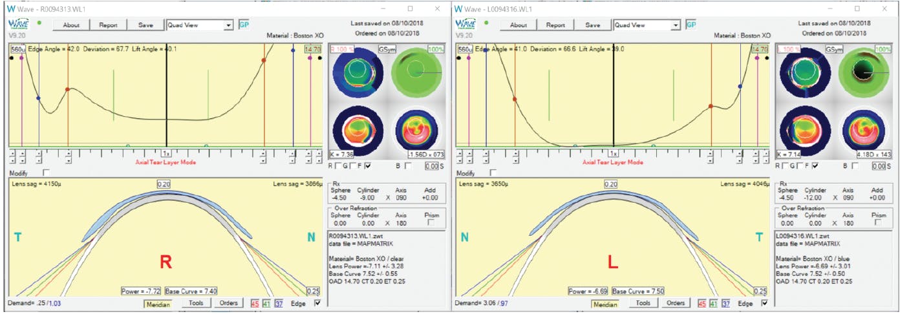Enable the Modify checkbox in right-eye window

[x=45, y=173]
